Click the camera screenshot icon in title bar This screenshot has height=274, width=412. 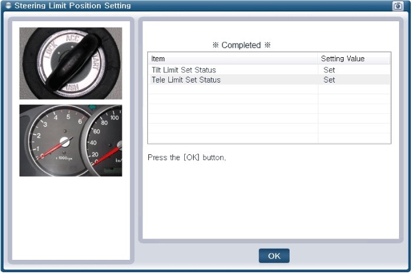pos(398,6)
